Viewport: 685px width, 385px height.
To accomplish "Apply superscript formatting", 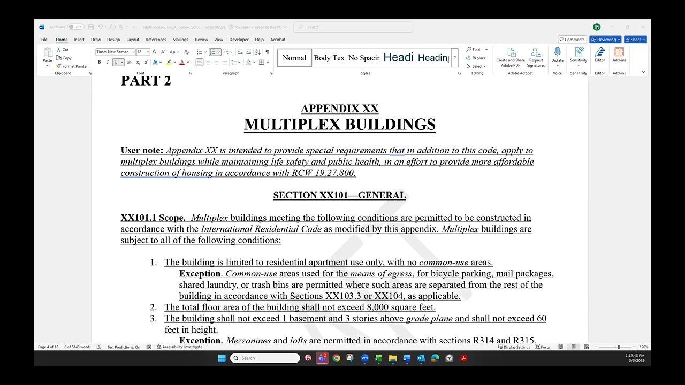I will (x=146, y=62).
